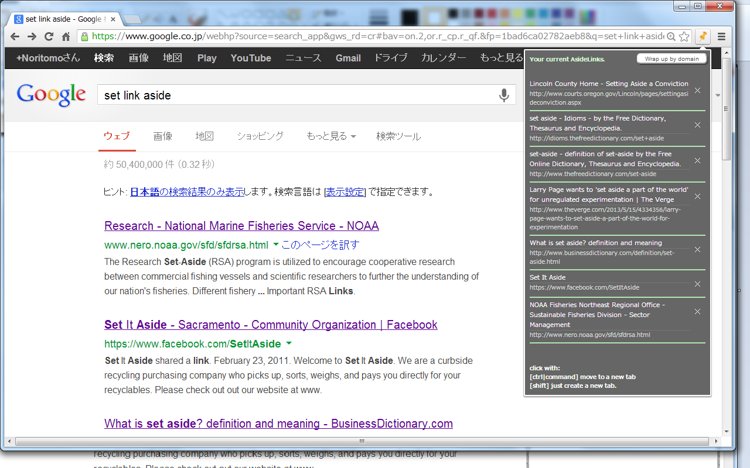750x468 pixels.
Task: Click the green lock icon in address bar
Action: [x=84, y=36]
